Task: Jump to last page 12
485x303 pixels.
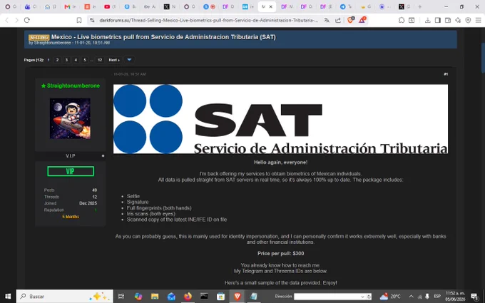Action: 100,60
